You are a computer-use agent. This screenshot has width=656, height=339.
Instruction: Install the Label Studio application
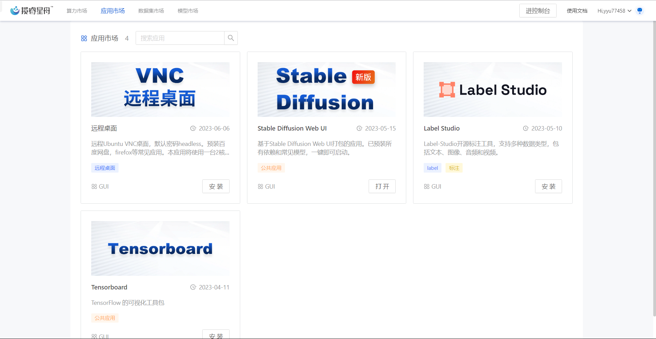pyautogui.click(x=548, y=186)
